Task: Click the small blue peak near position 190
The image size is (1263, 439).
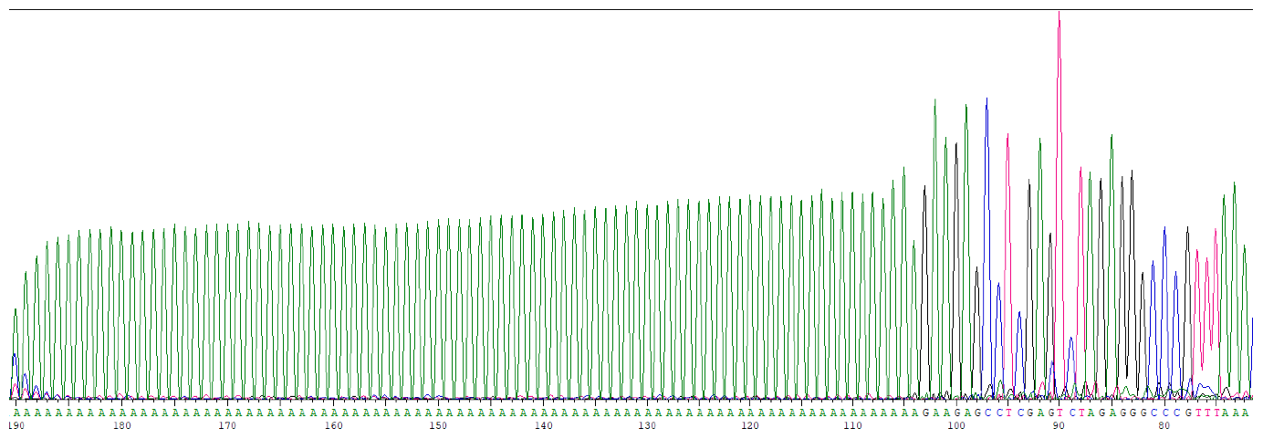Action: (x=14, y=356)
